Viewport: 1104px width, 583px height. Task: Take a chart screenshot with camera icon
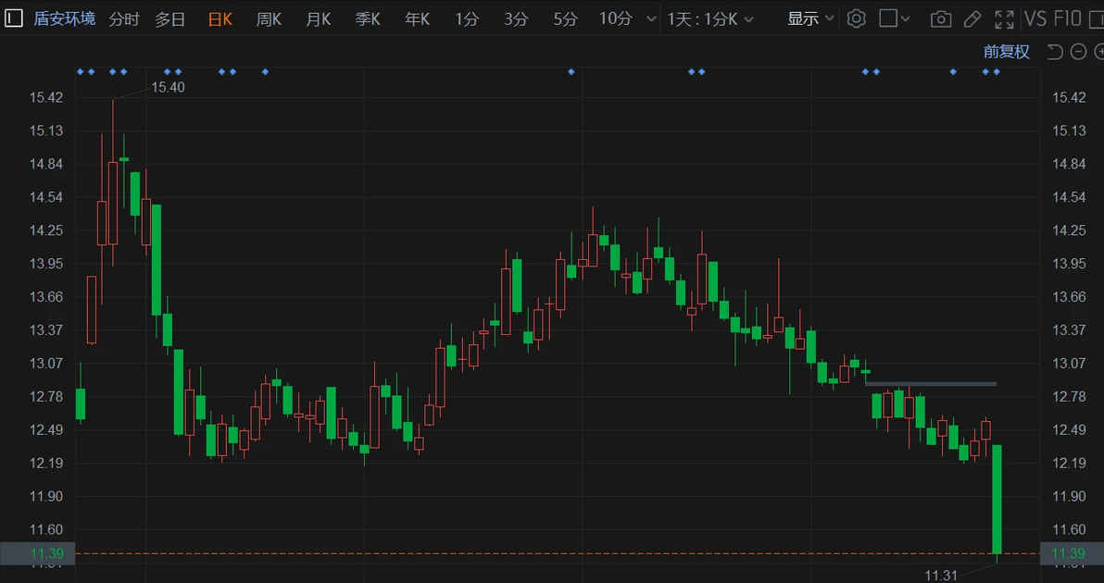(x=940, y=19)
